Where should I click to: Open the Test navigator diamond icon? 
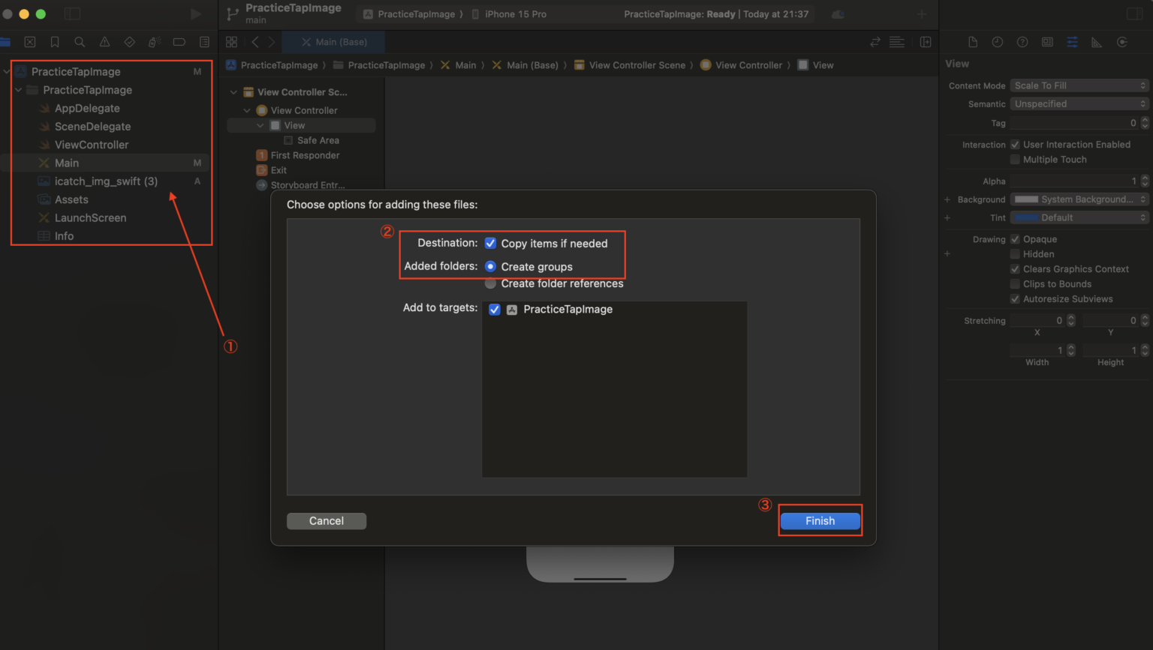129,42
